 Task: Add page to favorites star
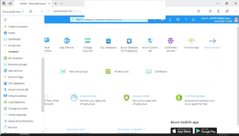point(198,11)
